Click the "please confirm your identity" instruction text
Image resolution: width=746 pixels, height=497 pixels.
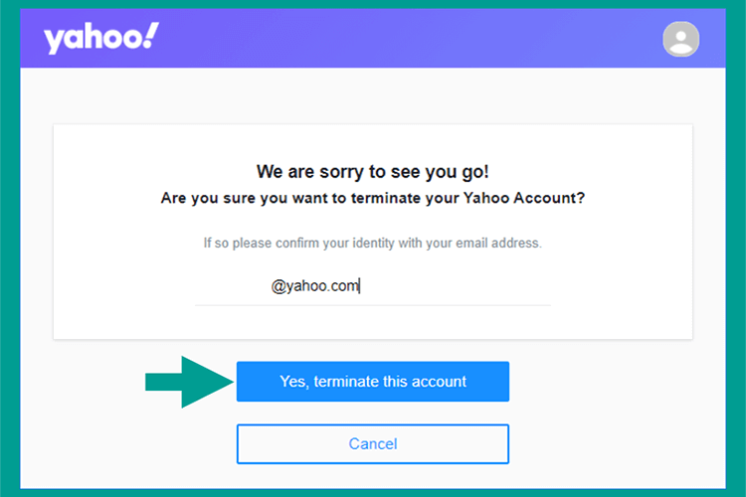(373, 243)
